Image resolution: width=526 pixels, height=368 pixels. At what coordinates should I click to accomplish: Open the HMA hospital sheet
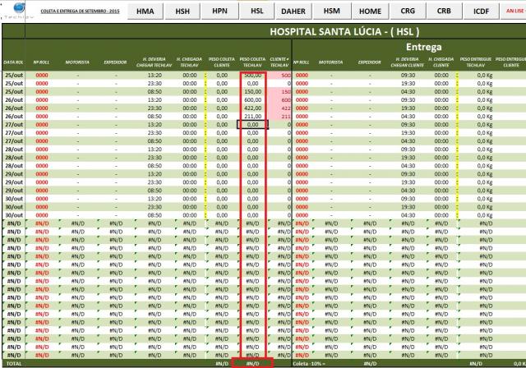(145, 11)
